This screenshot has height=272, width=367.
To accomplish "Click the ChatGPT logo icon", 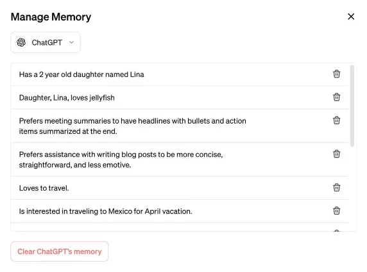I will coord(21,42).
